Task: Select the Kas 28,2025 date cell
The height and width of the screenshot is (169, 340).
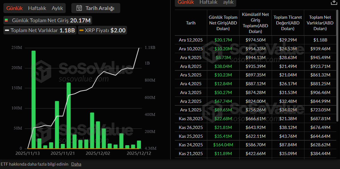Action: coord(191,119)
